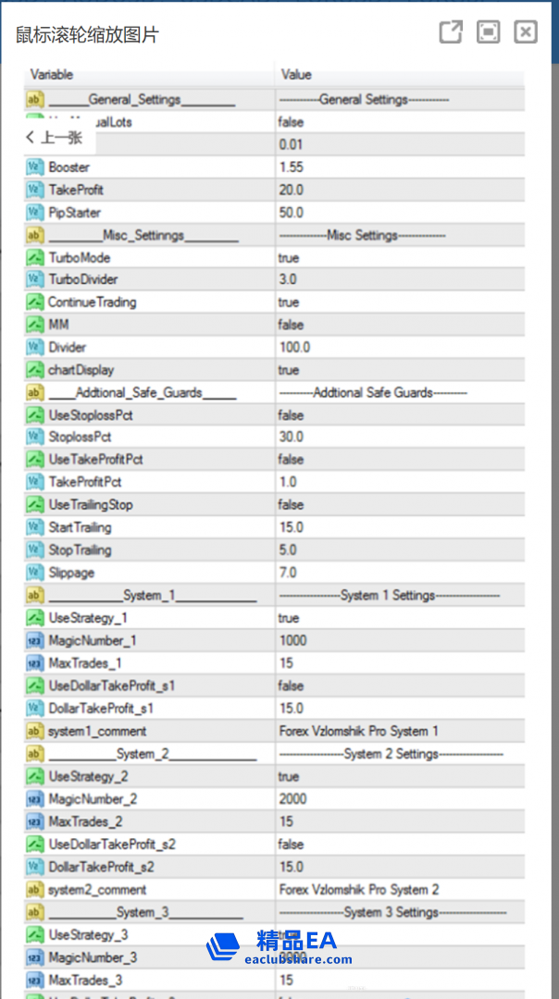Open the chartDisplay value dropdown
Screen dimensions: 559x999
[x=289, y=370]
